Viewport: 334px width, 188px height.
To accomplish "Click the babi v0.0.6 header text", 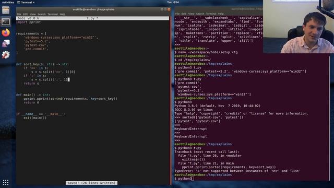I will click(28, 18).
